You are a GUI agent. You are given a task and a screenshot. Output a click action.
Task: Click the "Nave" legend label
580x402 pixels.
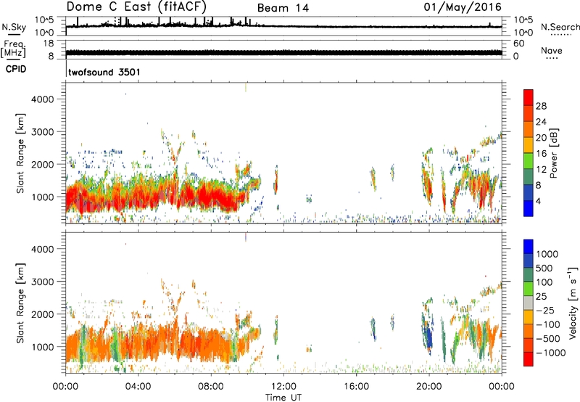pyautogui.click(x=551, y=50)
